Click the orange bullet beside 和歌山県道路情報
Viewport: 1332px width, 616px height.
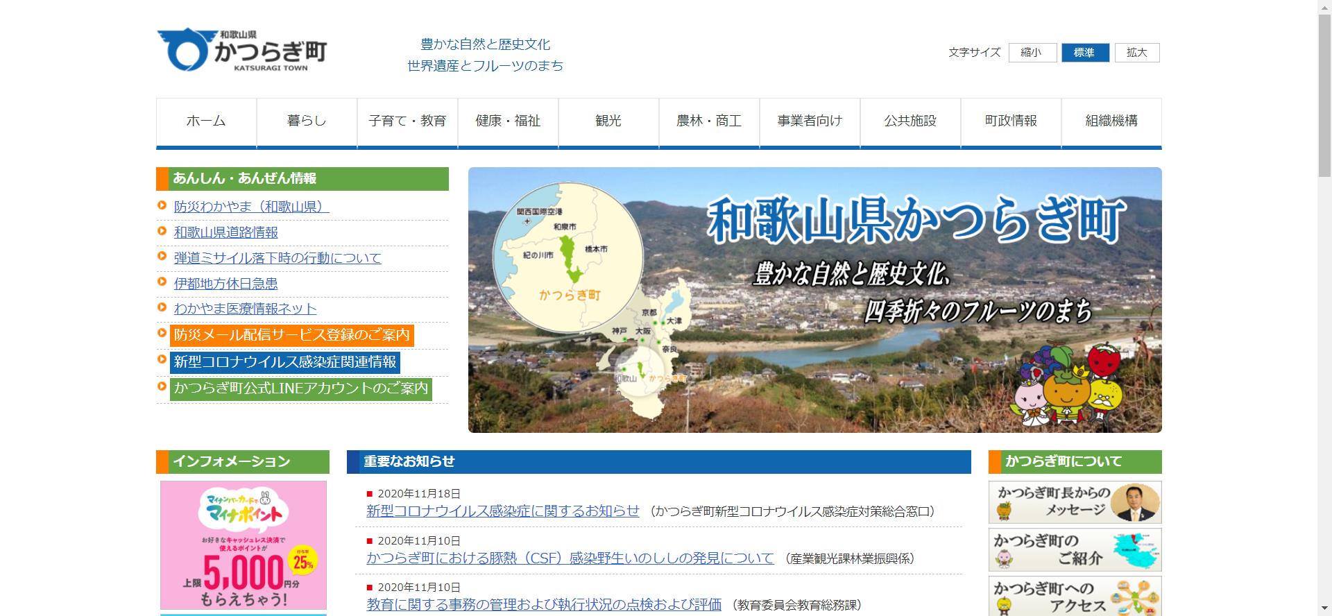tap(162, 231)
